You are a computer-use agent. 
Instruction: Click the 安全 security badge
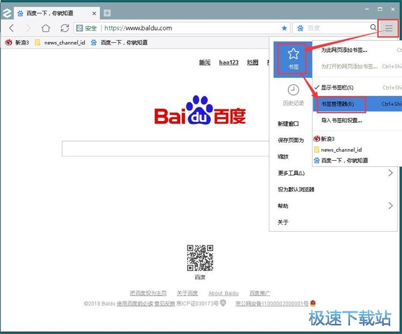[x=87, y=28]
